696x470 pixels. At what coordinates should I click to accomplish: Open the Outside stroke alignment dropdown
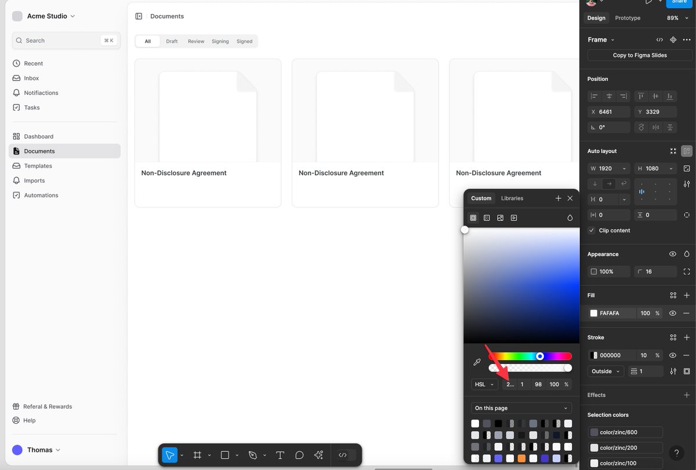click(x=605, y=371)
